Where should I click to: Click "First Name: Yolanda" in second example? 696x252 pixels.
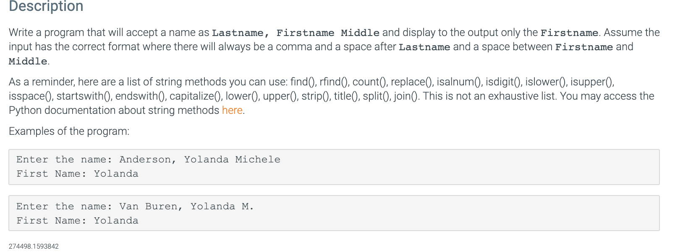pyautogui.click(x=77, y=221)
